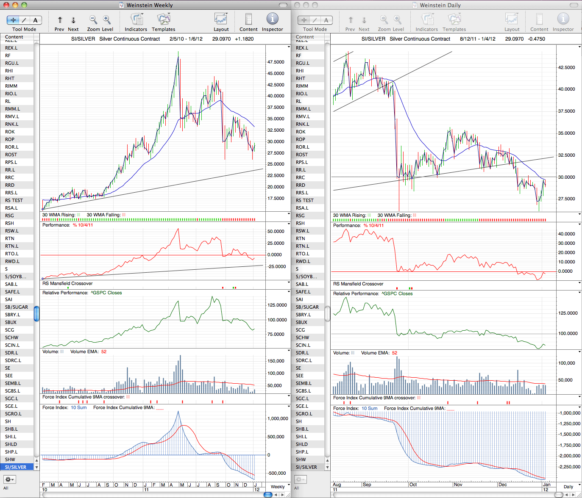Open Daily Relative Performance pane options arrow
This screenshot has height=498, width=582.
[579, 293]
